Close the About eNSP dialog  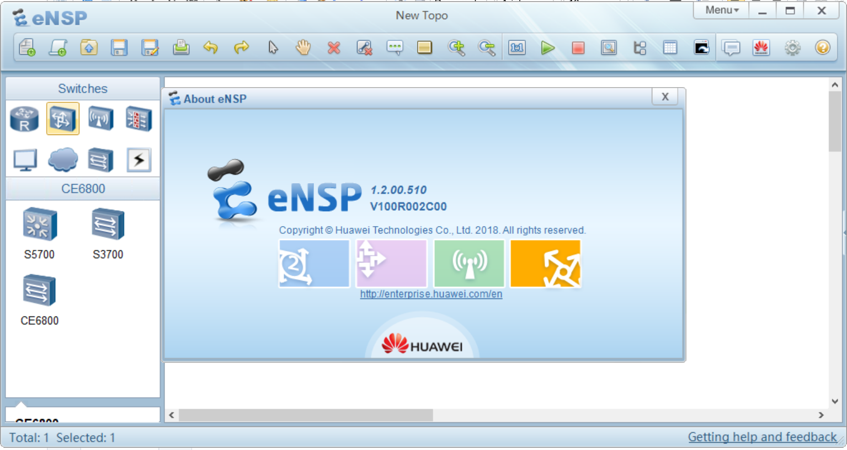click(x=665, y=97)
